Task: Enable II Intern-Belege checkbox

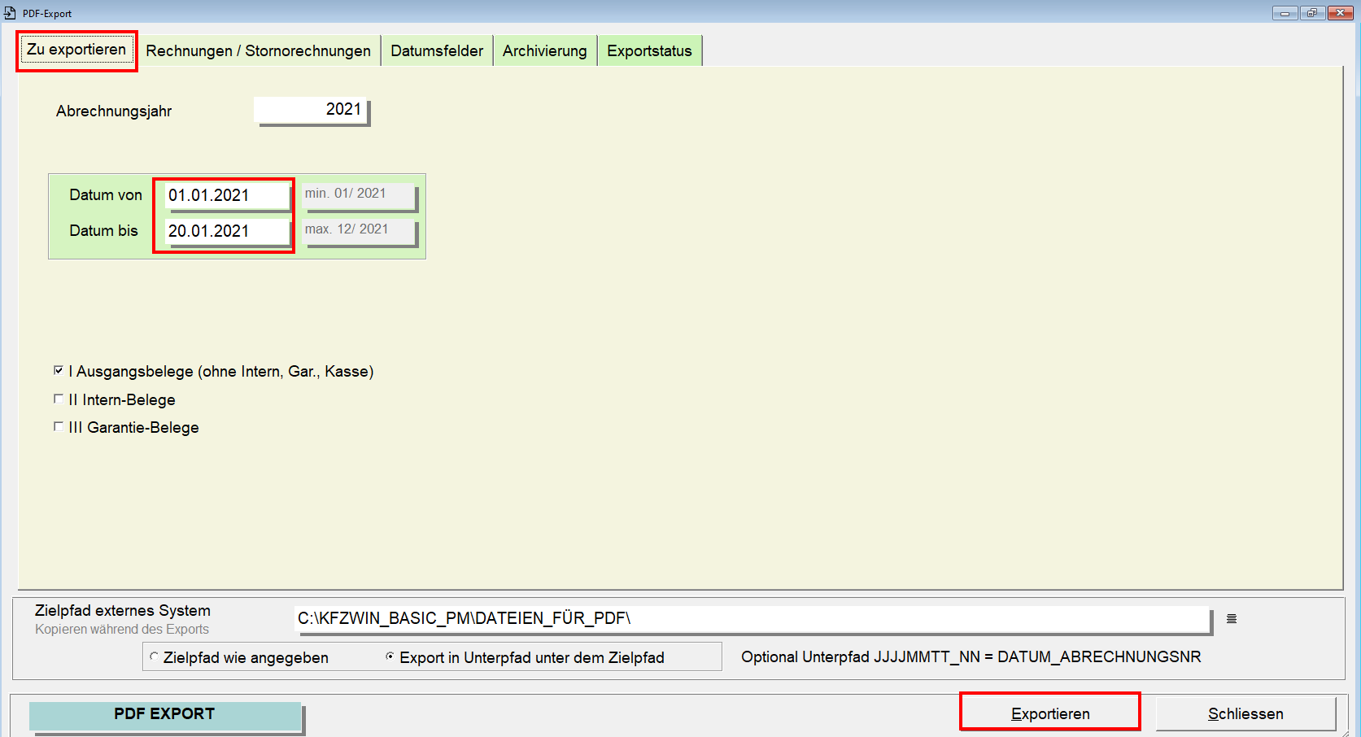Action: (59, 399)
